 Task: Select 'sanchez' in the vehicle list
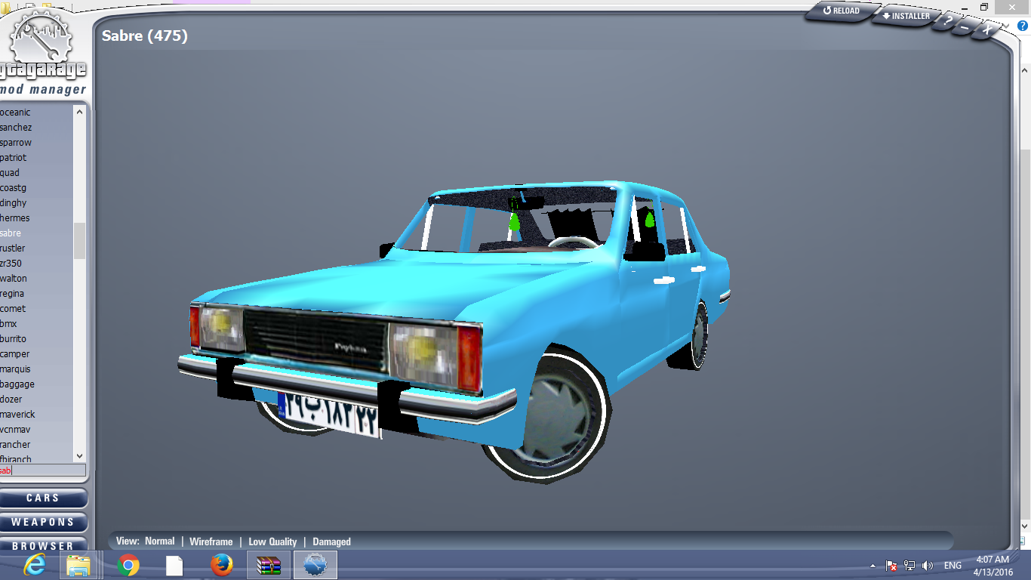coord(16,128)
